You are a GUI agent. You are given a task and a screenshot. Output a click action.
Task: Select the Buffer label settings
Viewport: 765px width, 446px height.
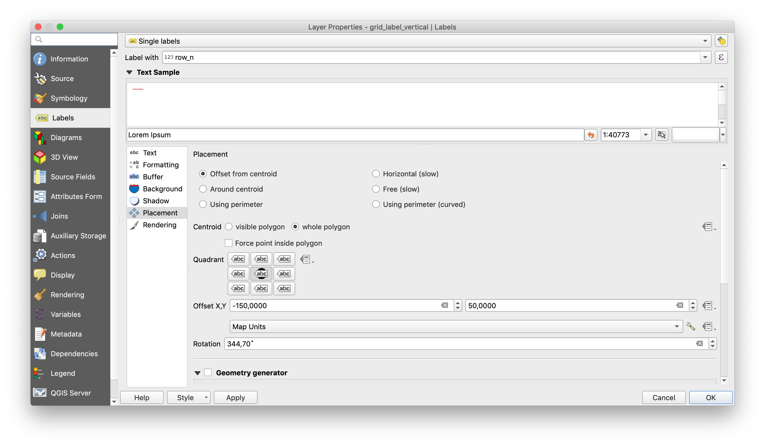154,176
